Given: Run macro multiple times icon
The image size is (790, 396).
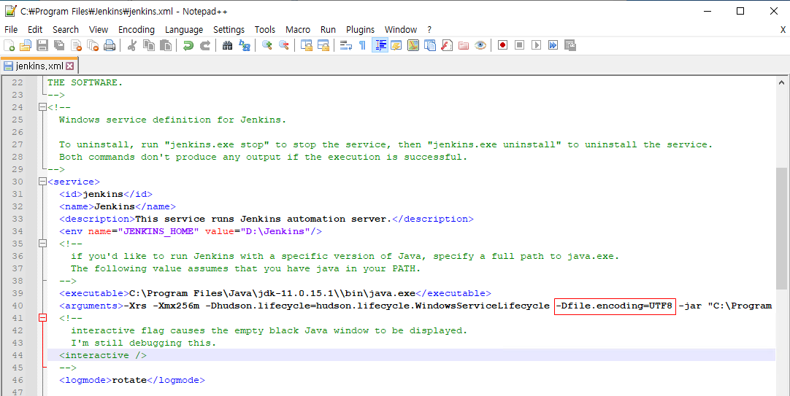Looking at the screenshot, I should click(x=553, y=45).
